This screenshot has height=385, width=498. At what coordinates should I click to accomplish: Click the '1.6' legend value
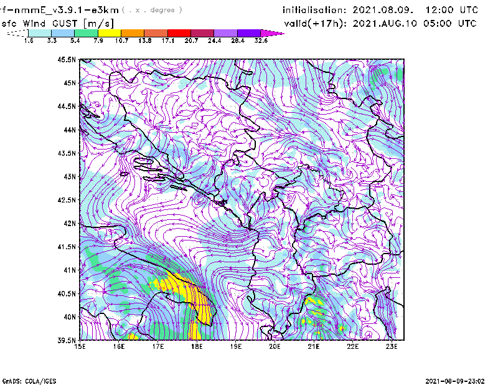(x=29, y=40)
